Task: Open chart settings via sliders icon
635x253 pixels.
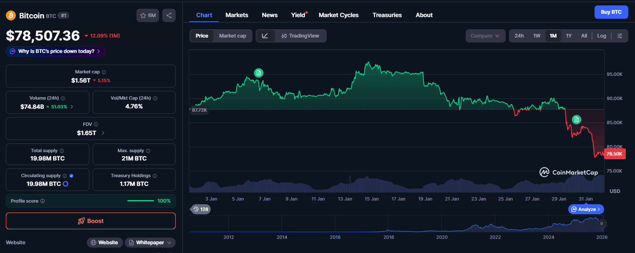Action: coord(620,36)
